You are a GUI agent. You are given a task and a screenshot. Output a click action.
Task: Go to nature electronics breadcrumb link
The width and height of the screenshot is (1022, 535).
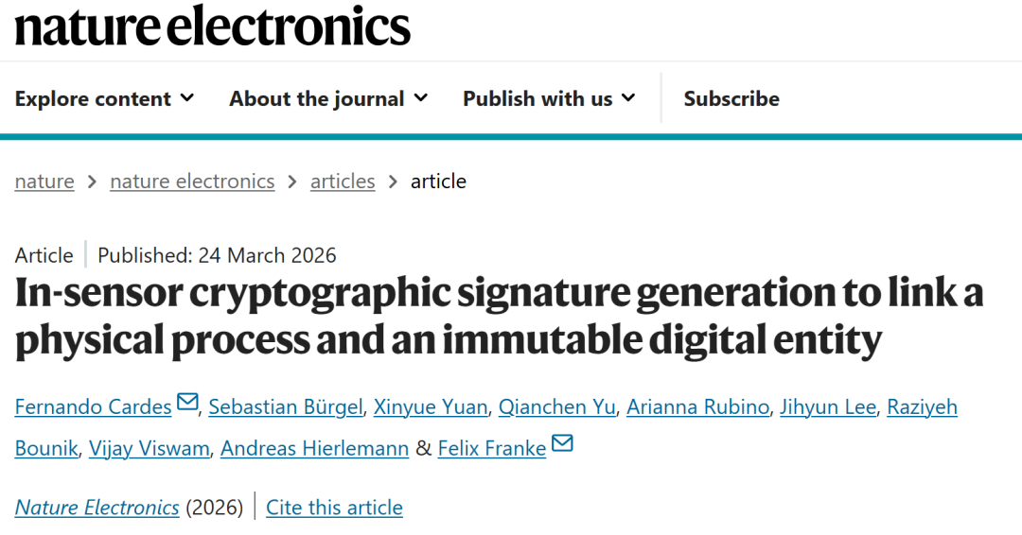point(192,181)
